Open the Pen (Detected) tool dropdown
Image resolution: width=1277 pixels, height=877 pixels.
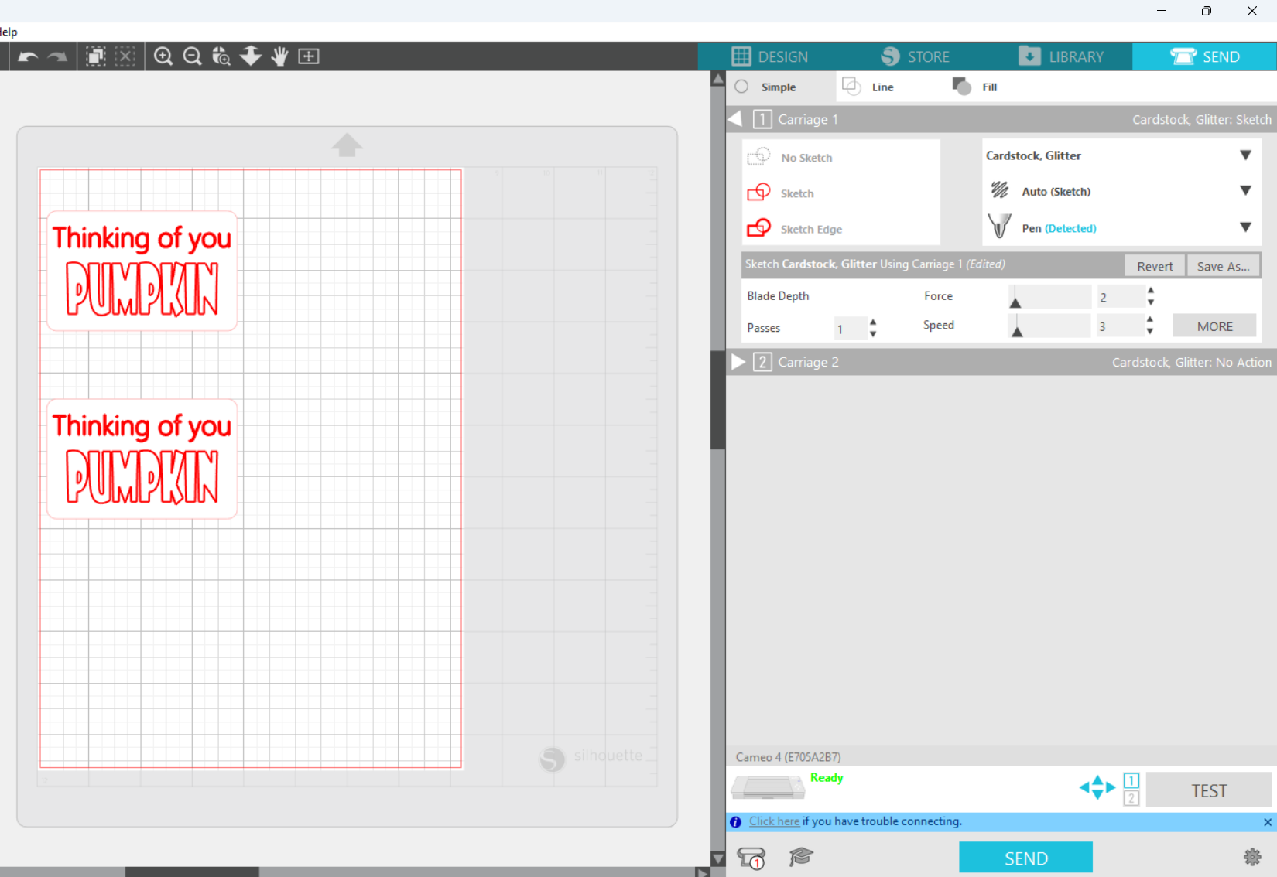[x=1245, y=227]
